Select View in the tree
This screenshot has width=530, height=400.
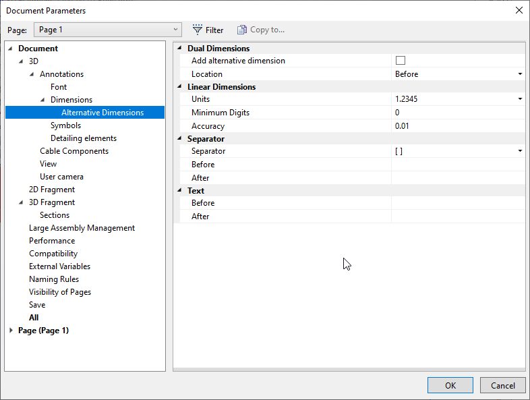click(48, 164)
